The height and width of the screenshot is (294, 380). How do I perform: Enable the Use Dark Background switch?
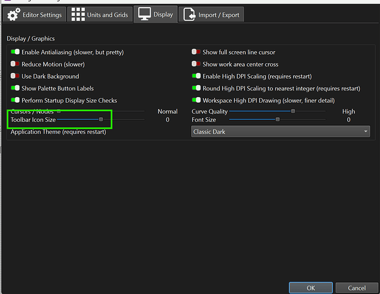15,76
